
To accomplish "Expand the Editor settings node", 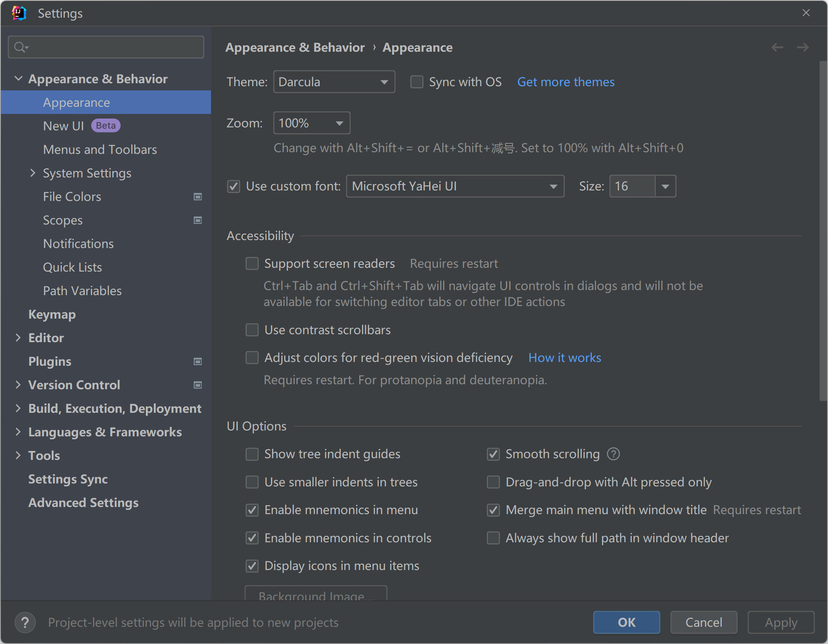I will [18, 338].
